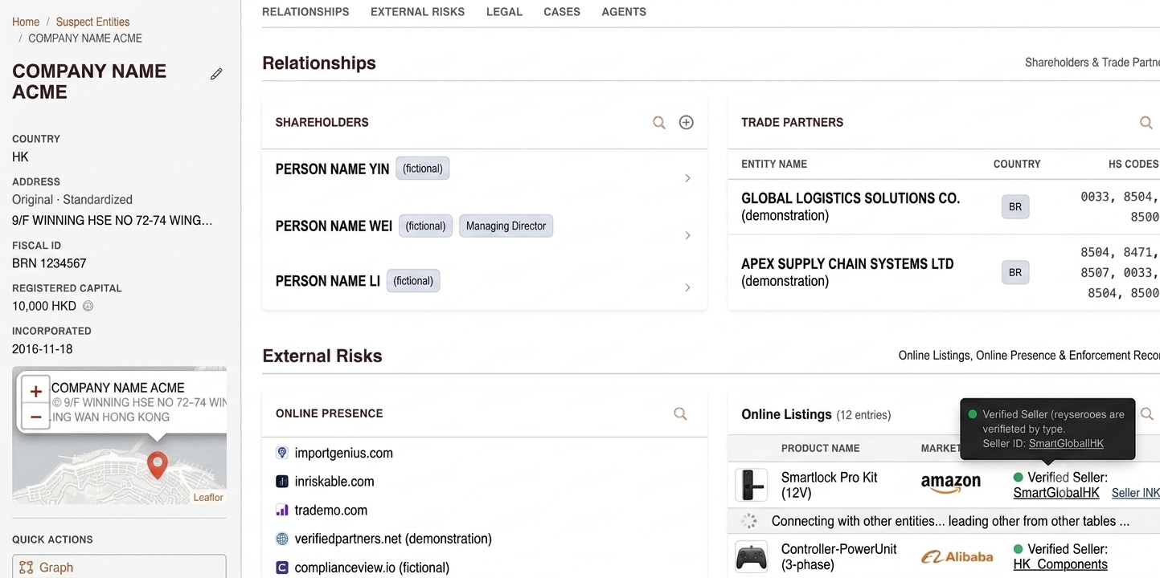Click the SmartGlobalHK Seller ID in the tooltip
The width and height of the screenshot is (1160, 578).
pos(1066,443)
